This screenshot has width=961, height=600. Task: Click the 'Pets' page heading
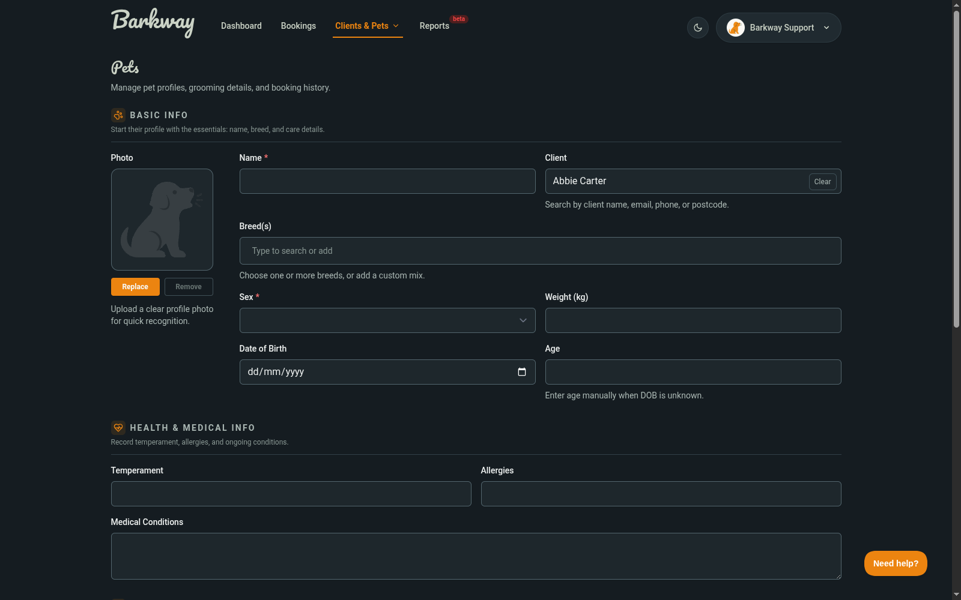pos(125,67)
